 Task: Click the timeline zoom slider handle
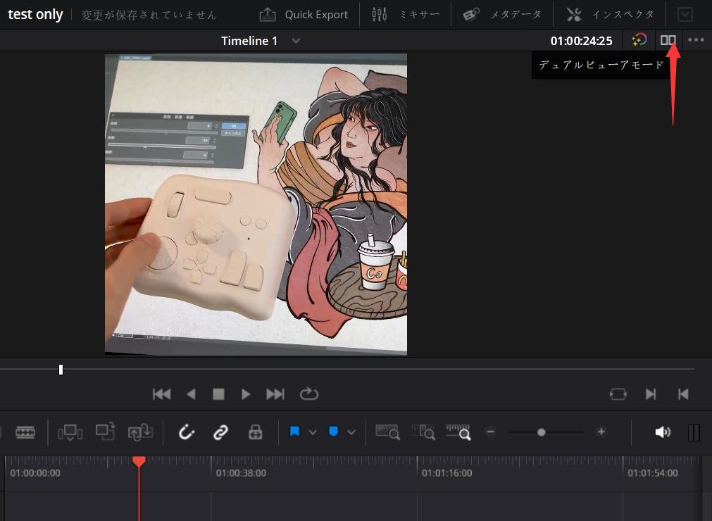(x=542, y=432)
